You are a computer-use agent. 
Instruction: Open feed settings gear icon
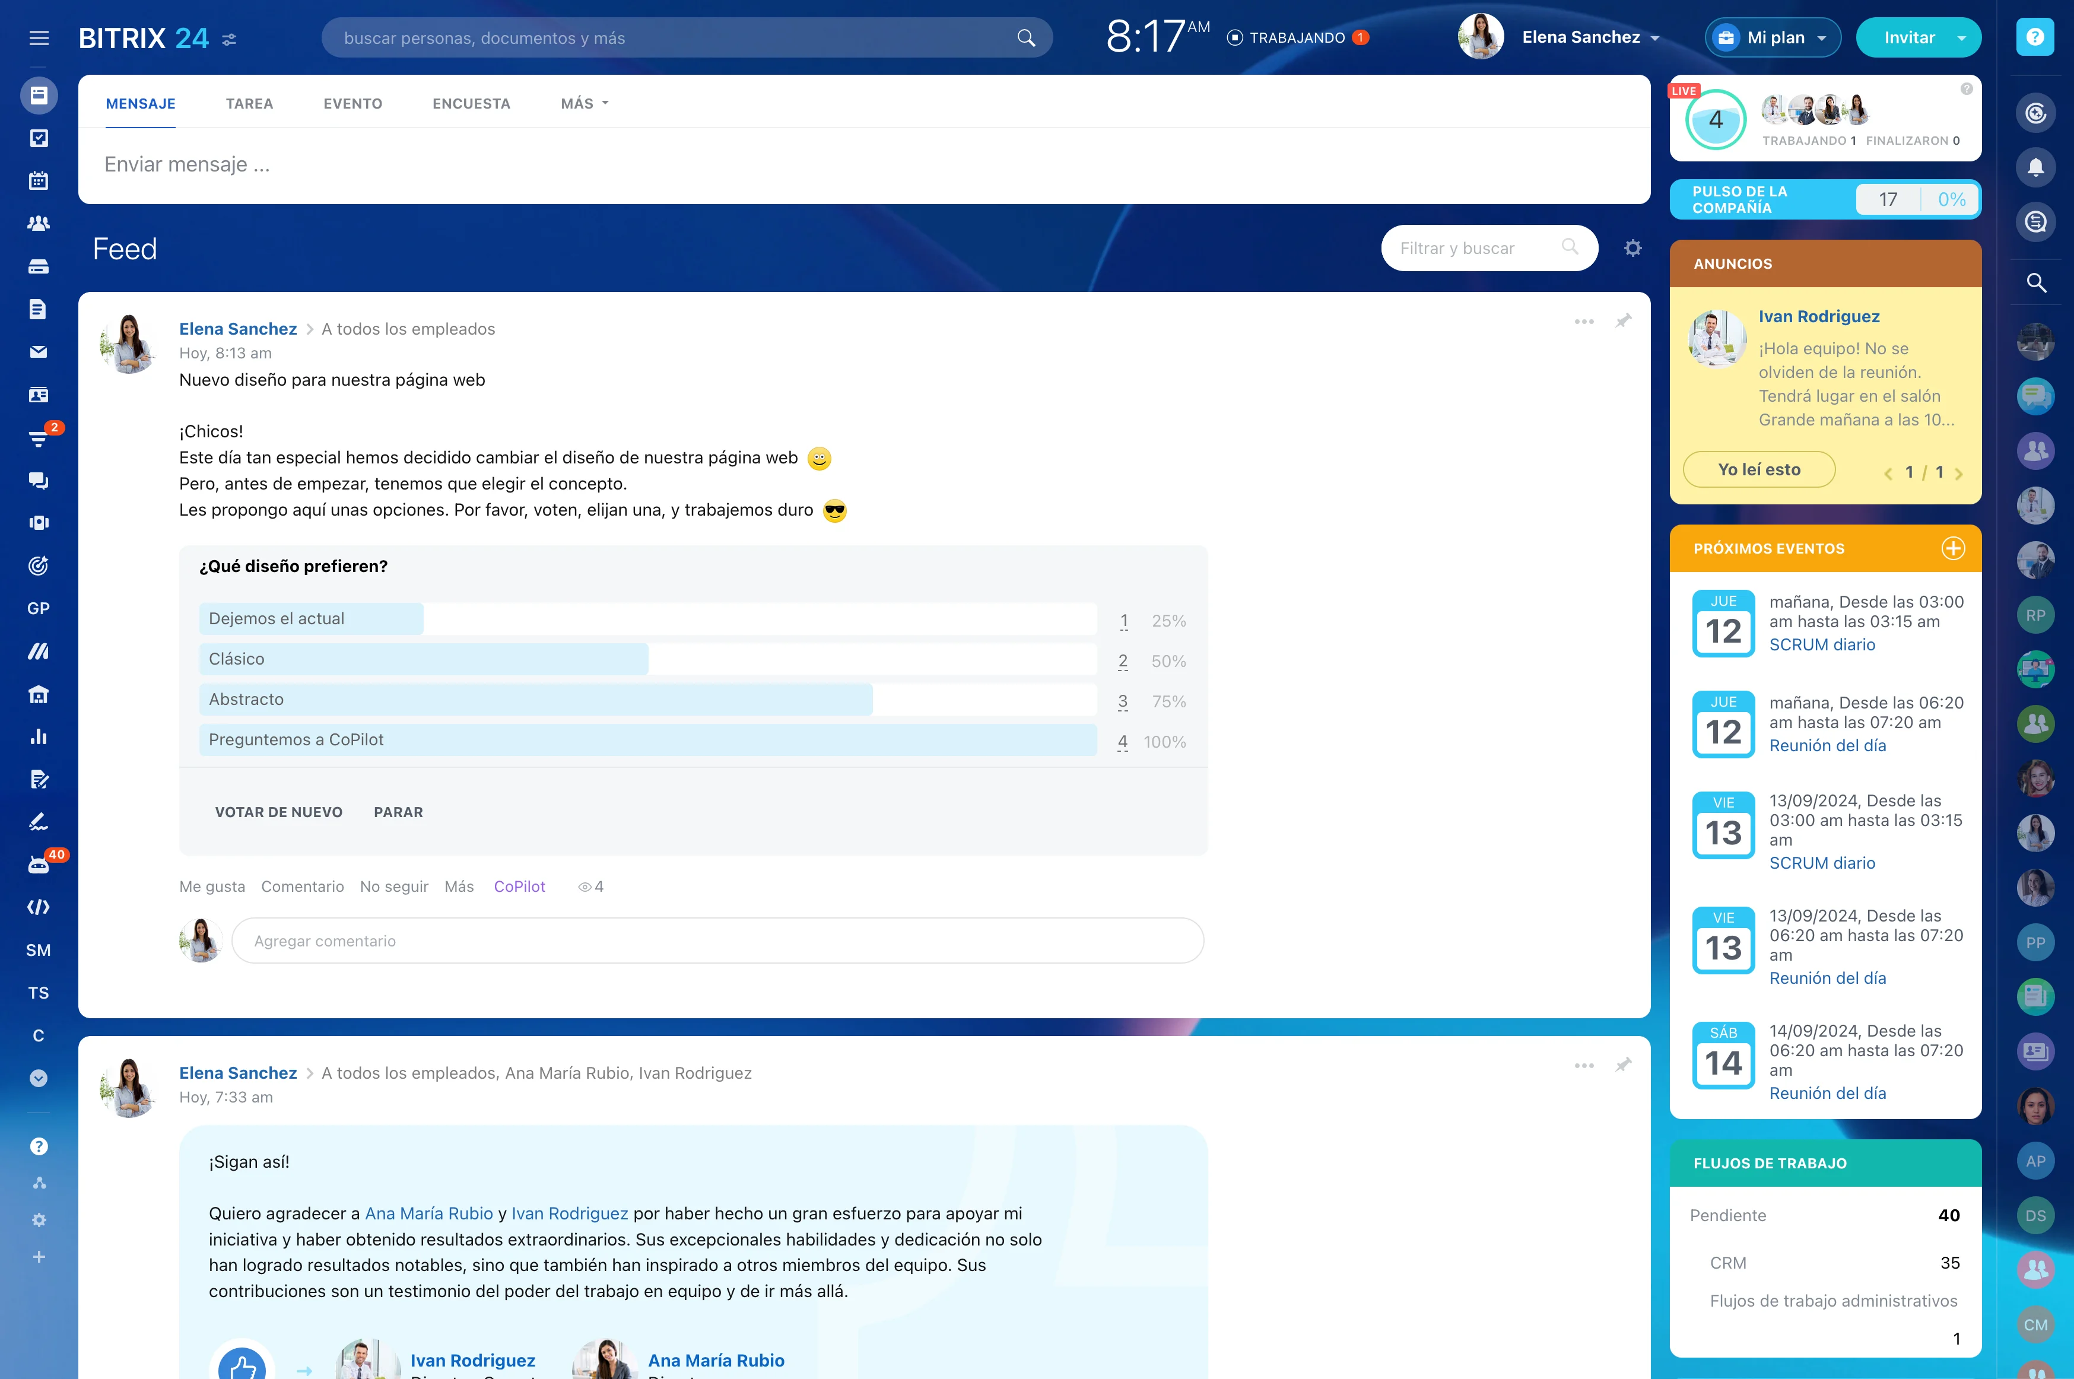coord(1632,248)
